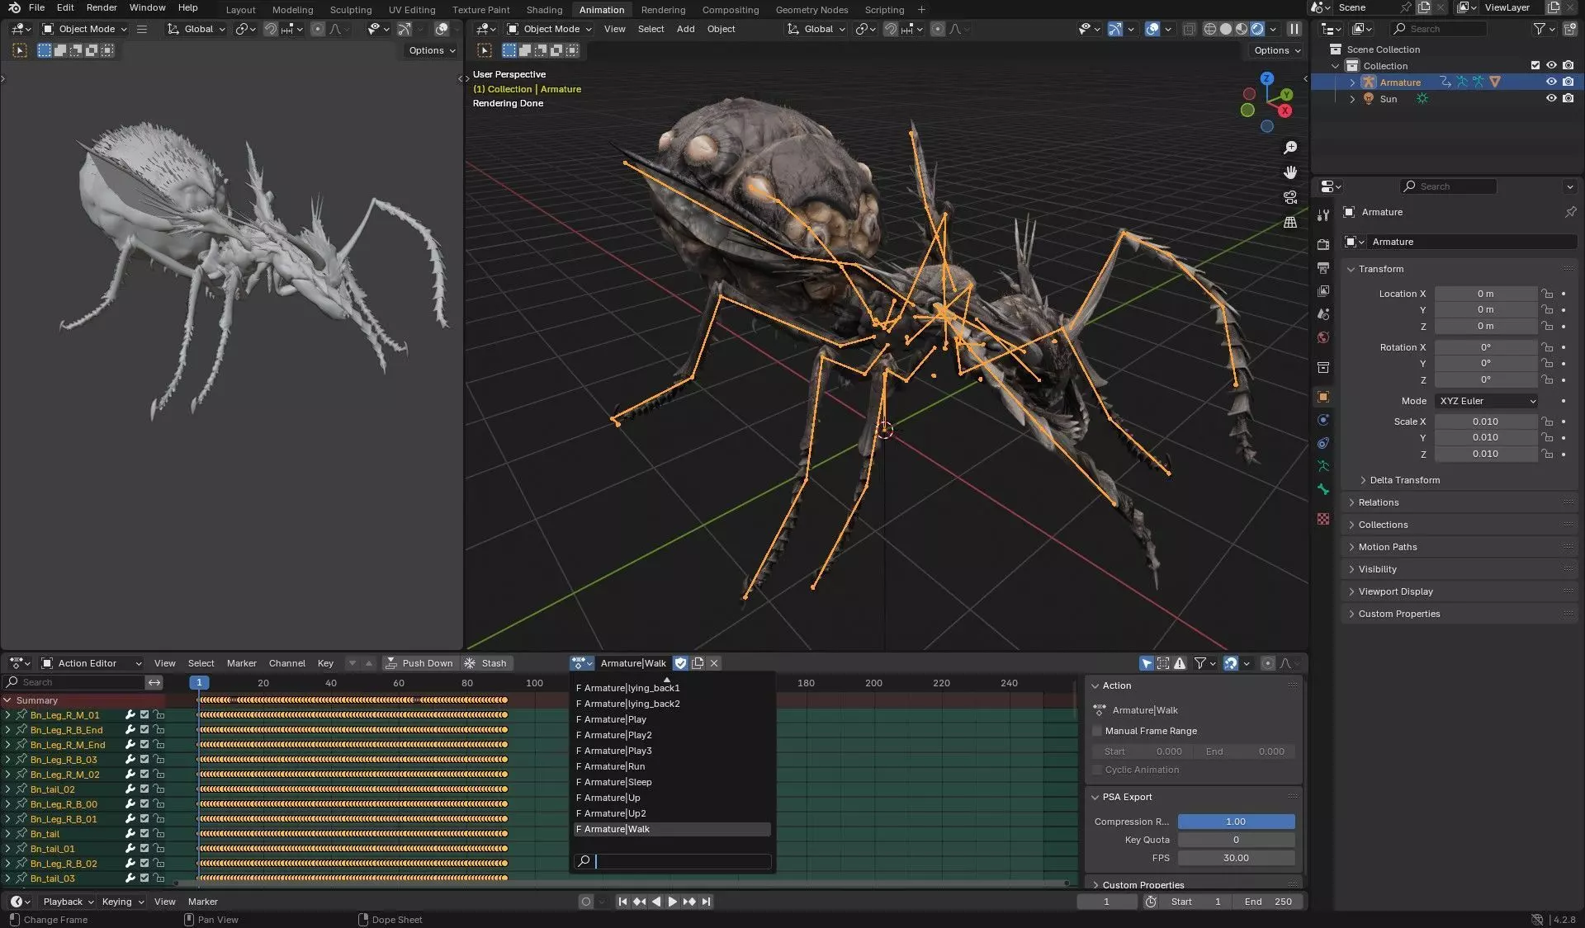Unlink the Armature|Walk action
This screenshot has height=928, width=1585.
click(714, 663)
